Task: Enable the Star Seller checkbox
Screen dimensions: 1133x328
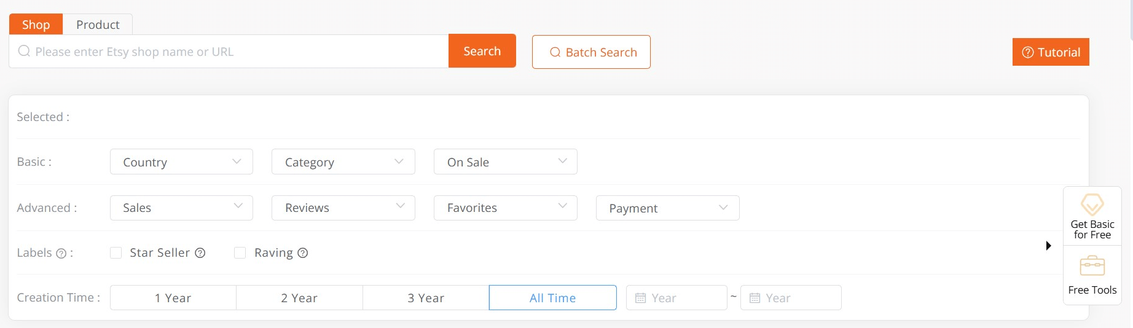Action: point(116,253)
